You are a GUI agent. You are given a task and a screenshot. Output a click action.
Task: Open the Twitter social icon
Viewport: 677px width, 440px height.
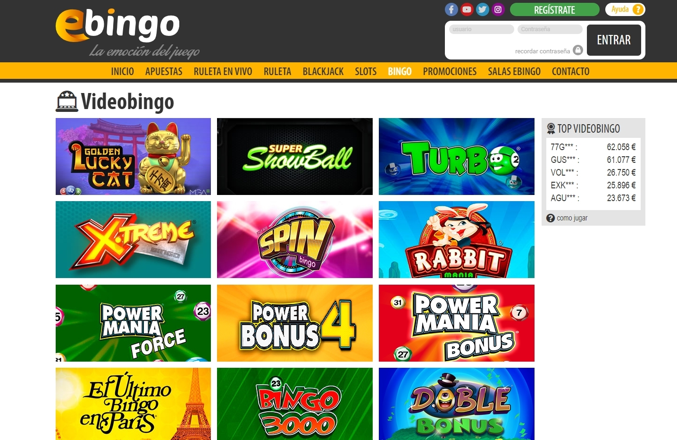pyautogui.click(x=482, y=9)
